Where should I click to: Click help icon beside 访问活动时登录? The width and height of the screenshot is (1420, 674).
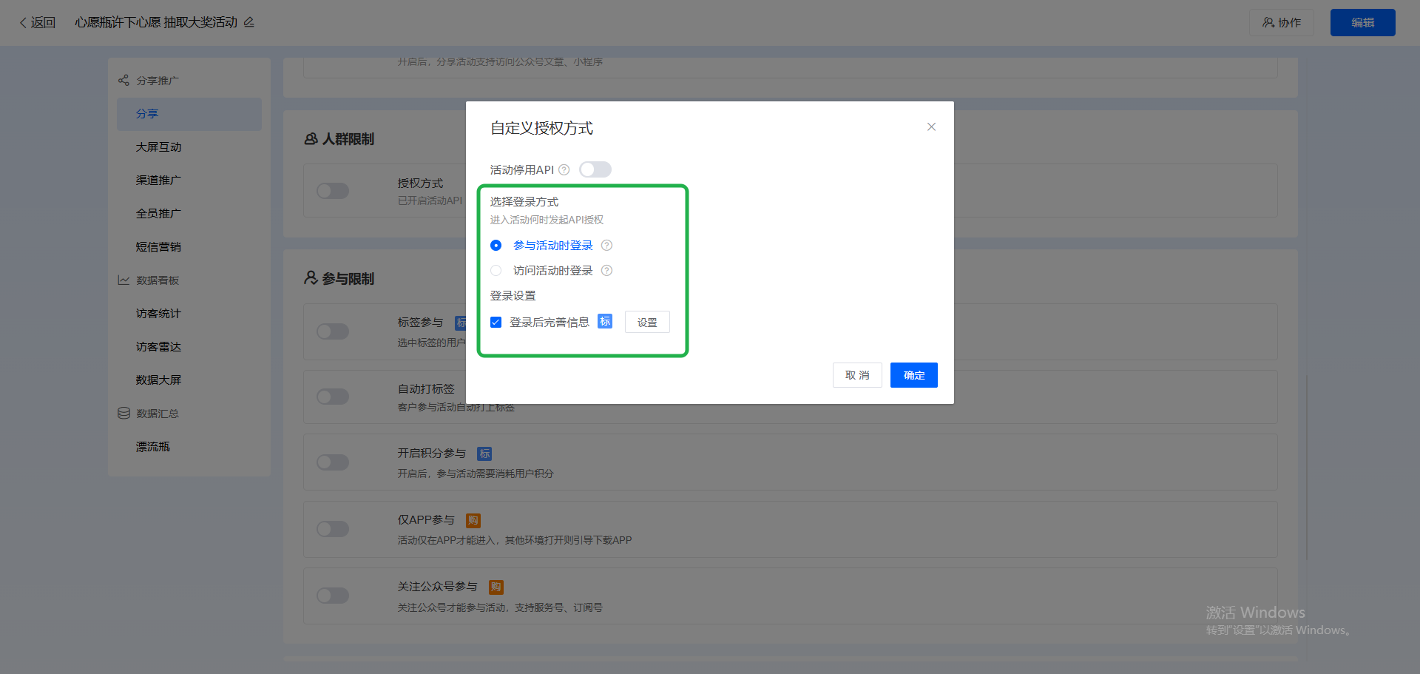pos(606,271)
